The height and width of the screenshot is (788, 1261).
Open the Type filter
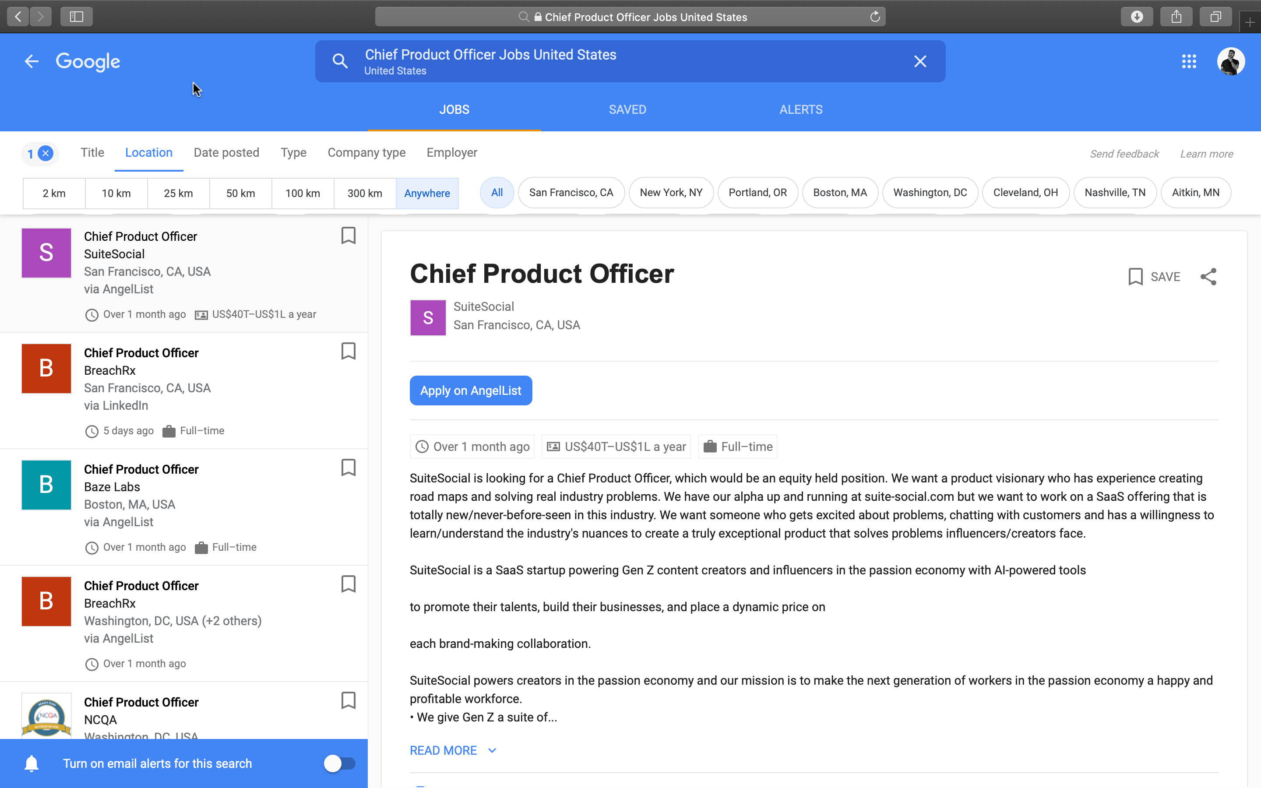tap(293, 153)
